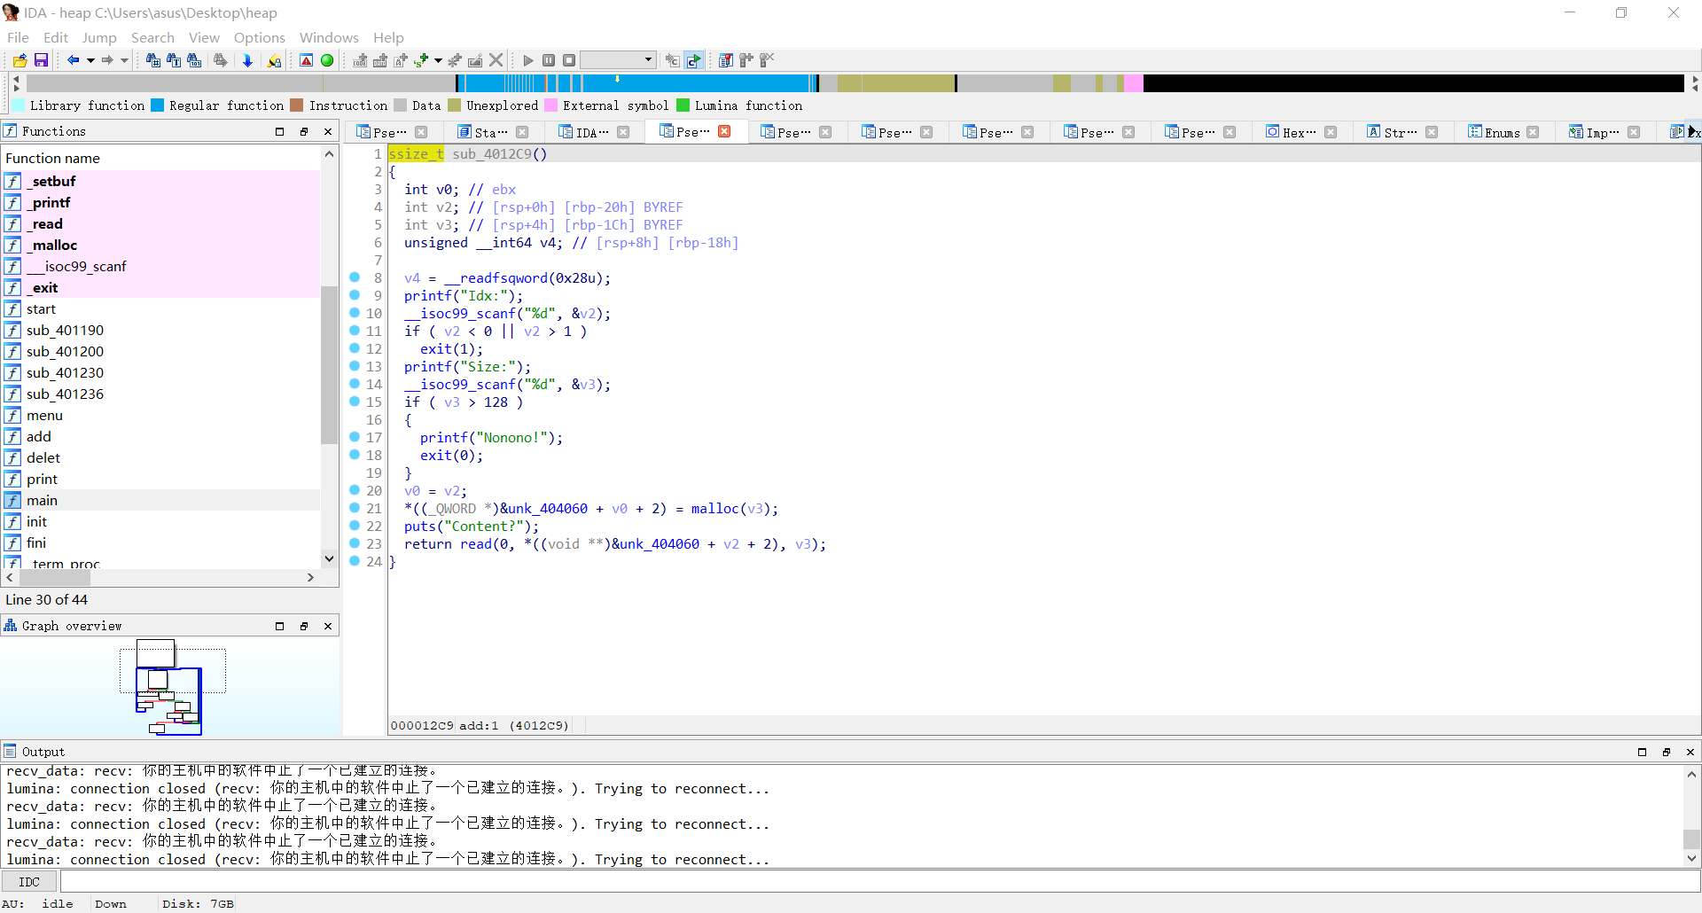Screen dimensions: 1702x913
Task: Click the gray star toolbar icon
Action: (x=455, y=60)
